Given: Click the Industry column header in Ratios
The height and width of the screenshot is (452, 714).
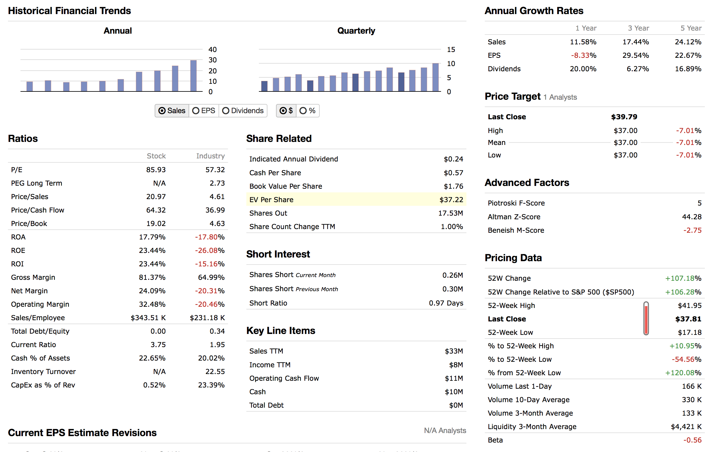Looking at the screenshot, I should 210,156.
